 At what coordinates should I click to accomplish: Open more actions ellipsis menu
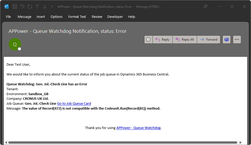[x=237, y=40]
